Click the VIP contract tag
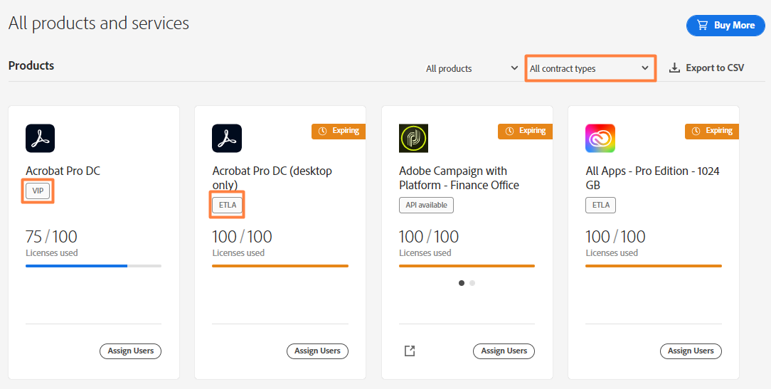Viewport: 771px width, 389px height. (x=38, y=191)
